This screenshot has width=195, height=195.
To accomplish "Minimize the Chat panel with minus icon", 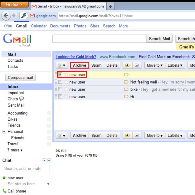I will click(49, 160).
